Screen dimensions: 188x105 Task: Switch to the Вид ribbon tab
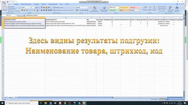61,4
